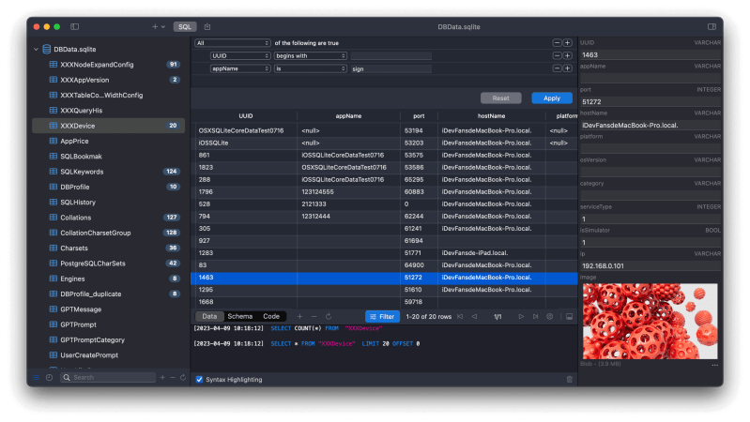Sort by the appName column header
750x422 pixels.
pos(348,116)
